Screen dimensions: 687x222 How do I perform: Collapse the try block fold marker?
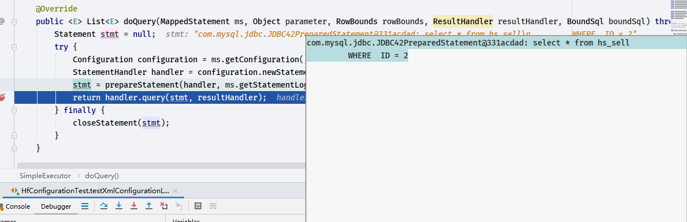coord(14,46)
